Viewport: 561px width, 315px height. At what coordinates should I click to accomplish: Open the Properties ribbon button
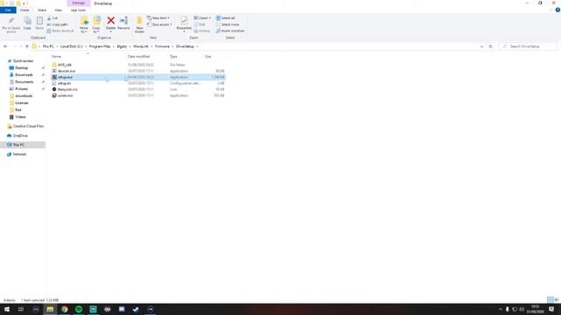184,24
